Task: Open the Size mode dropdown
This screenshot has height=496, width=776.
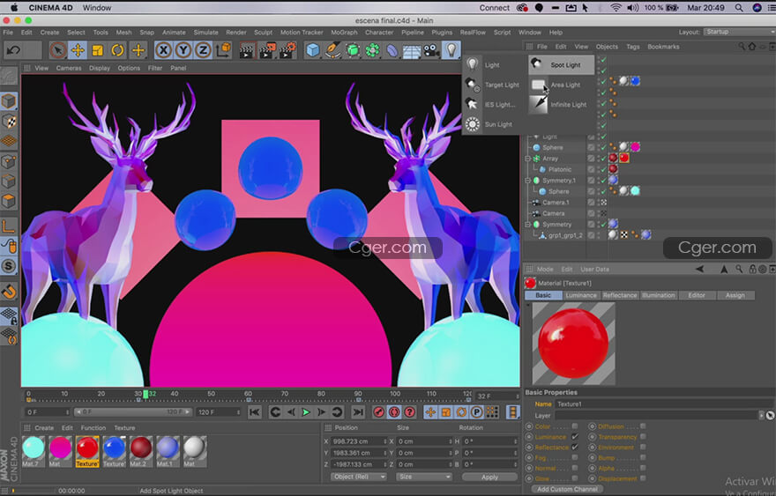Action: coord(423,477)
